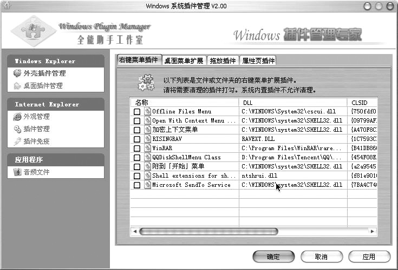Click the large gears icon beside description
Screen dimensions: 398x270
tap(146, 83)
